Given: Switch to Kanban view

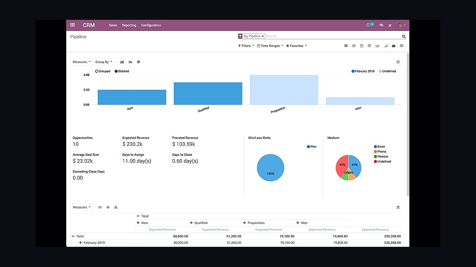Looking at the screenshot, I should click(346, 46).
